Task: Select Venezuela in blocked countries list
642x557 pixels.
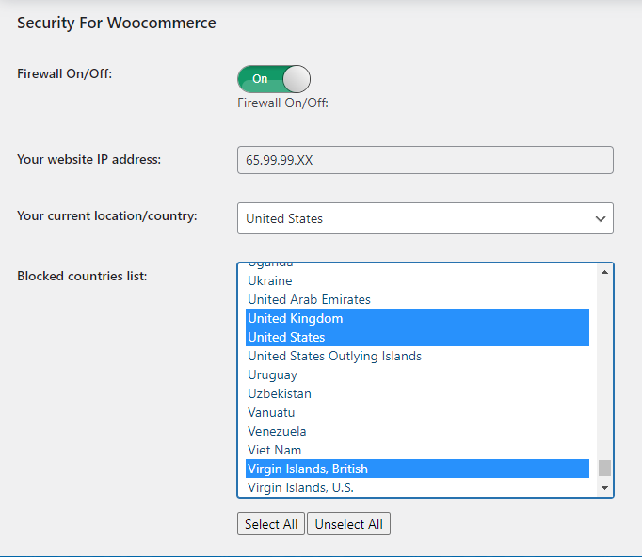Action: pos(277,431)
